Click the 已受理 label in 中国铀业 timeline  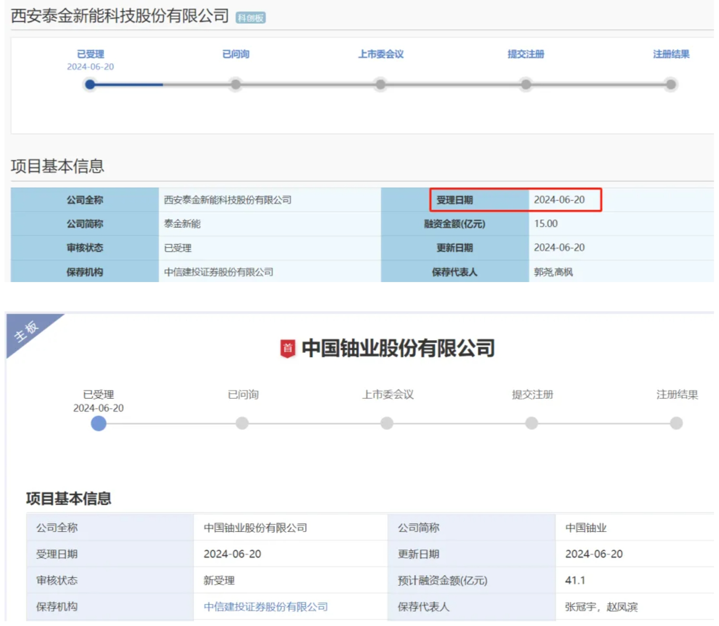click(x=98, y=395)
